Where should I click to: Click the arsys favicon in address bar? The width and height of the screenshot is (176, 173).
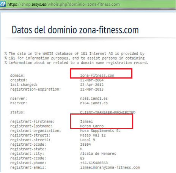click(x=3, y=4)
